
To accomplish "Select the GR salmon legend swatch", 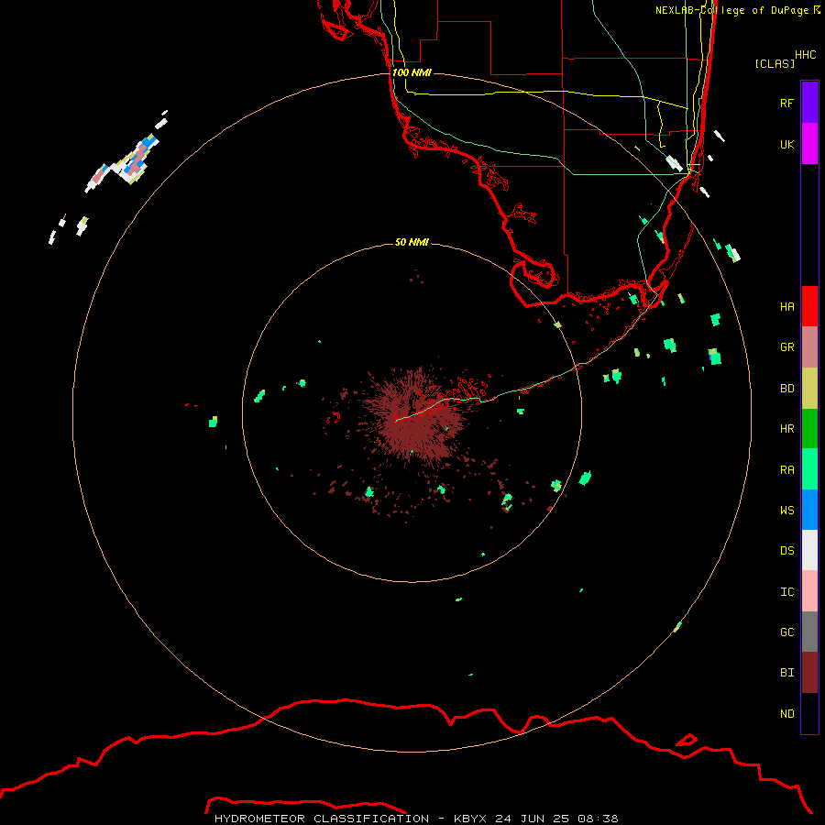I will click(x=809, y=347).
